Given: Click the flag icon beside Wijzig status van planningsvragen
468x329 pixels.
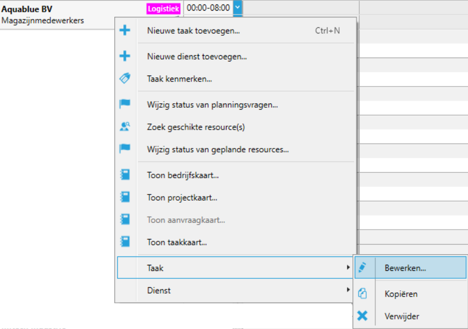Looking at the screenshot, I should pyautogui.click(x=125, y=104).
